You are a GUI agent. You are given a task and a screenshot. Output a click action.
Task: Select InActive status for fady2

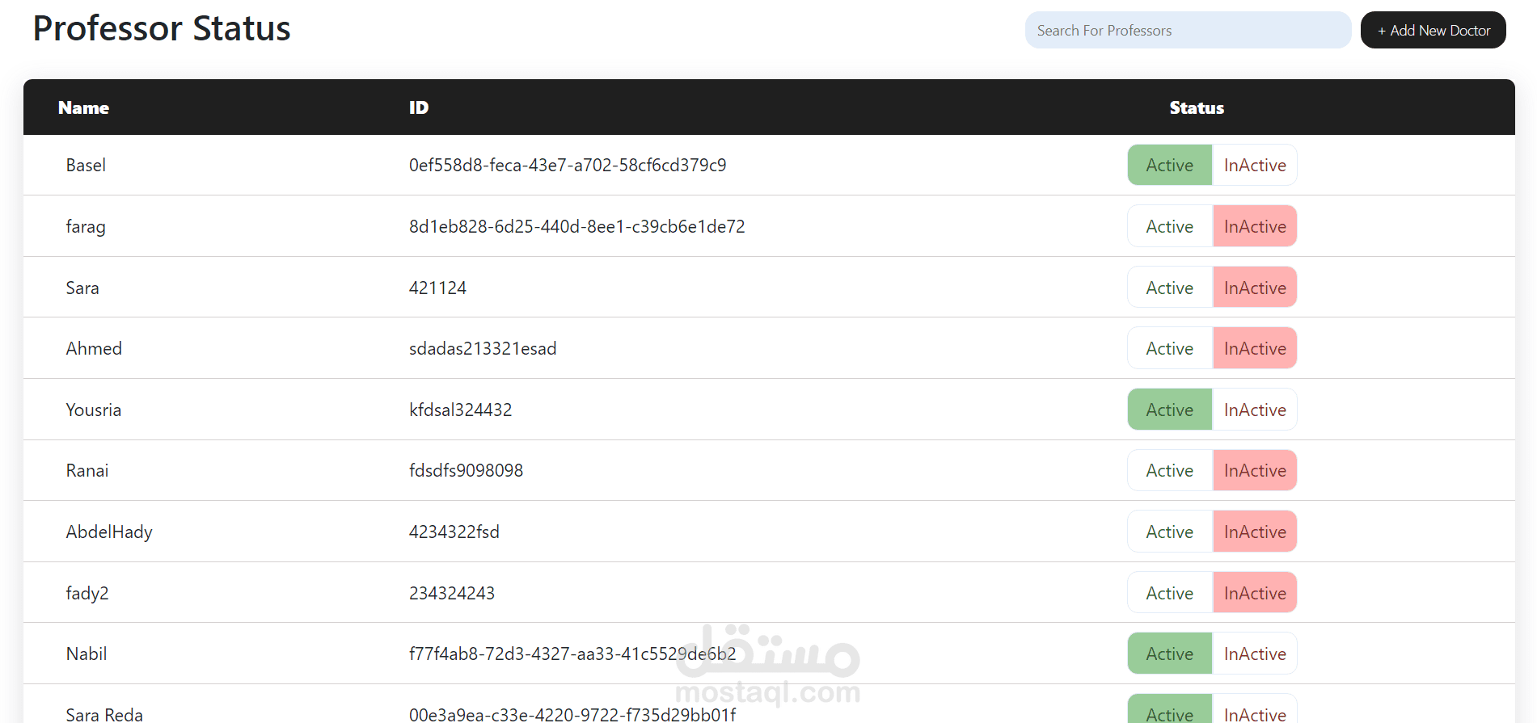[x=1255, y=593]
